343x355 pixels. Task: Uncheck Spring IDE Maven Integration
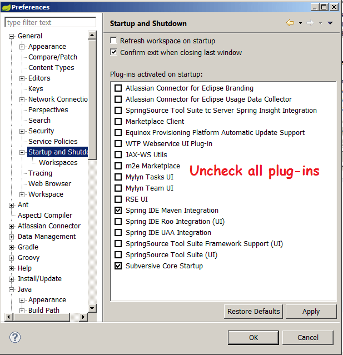[118, 211]
